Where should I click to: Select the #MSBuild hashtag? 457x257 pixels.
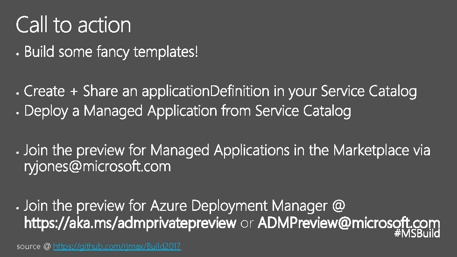tap(417, 233)
